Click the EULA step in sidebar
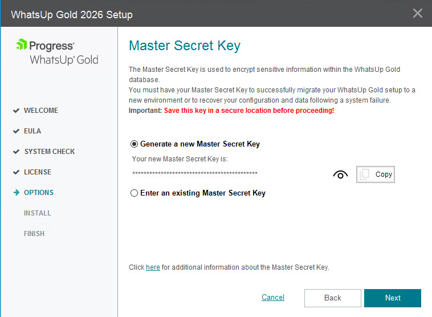 tap(32, 131)
